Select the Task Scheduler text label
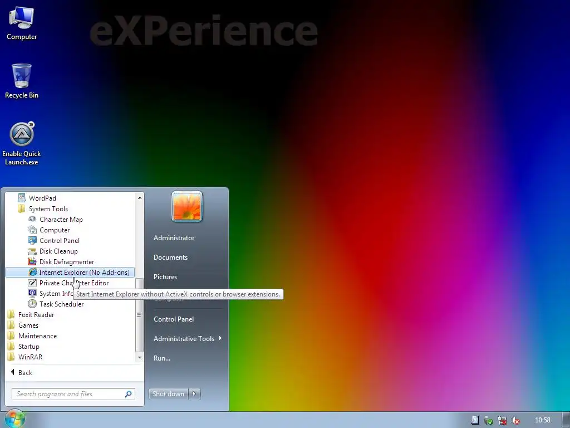This screenshot has width=570, height=428. tap(61, 304)
